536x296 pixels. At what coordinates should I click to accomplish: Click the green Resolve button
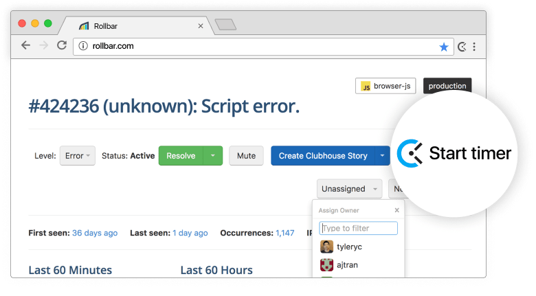pyautogui.click(x=181, y=156)
